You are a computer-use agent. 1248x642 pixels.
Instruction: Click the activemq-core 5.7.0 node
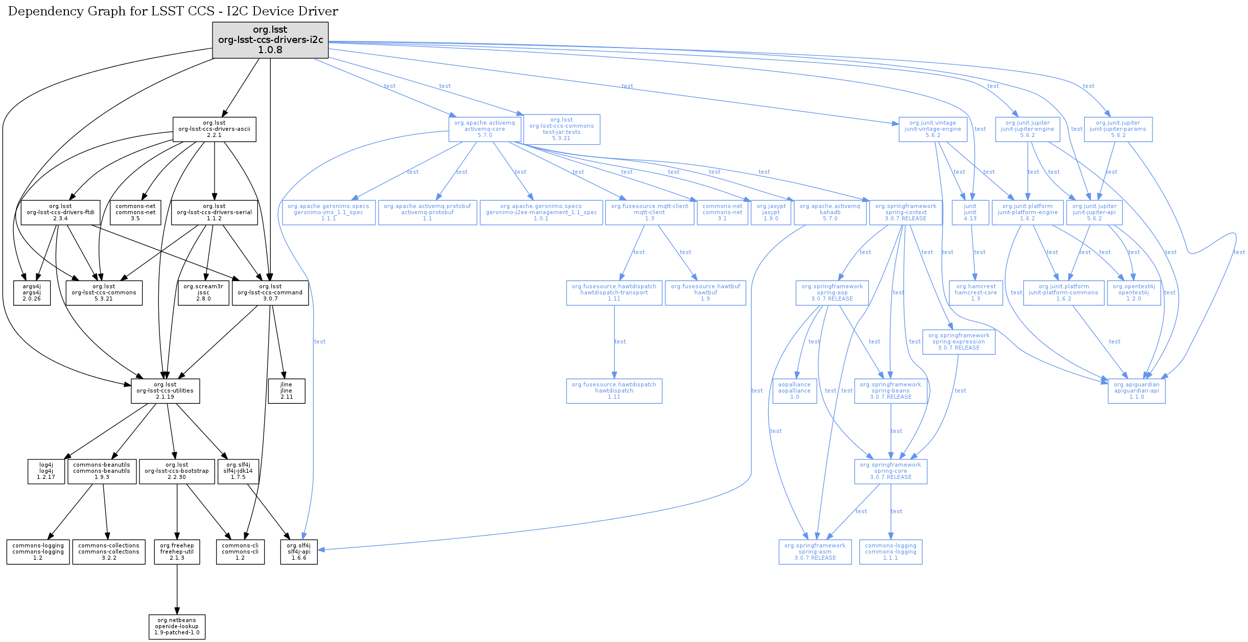[x=485, y=129]
